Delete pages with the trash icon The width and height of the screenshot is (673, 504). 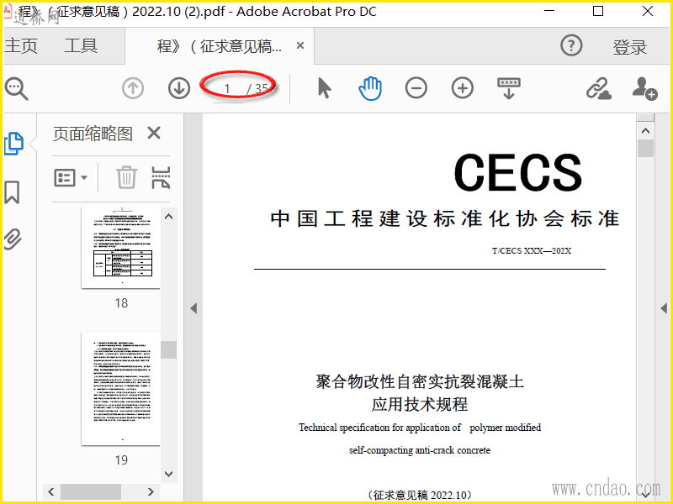127,177
